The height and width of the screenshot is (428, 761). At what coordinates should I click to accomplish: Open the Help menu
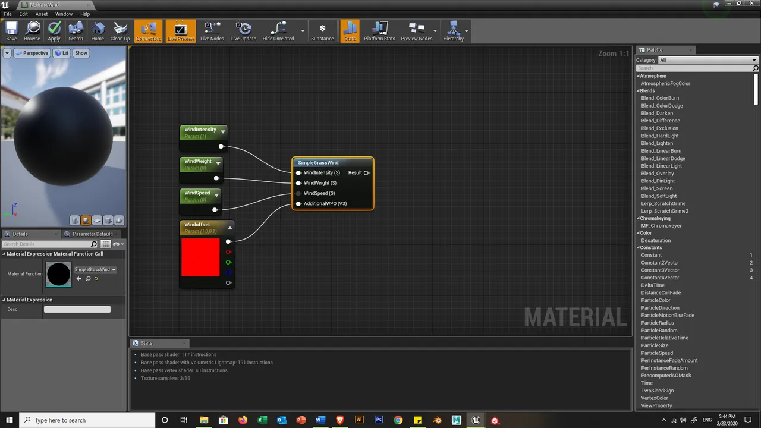coord(85,14)
